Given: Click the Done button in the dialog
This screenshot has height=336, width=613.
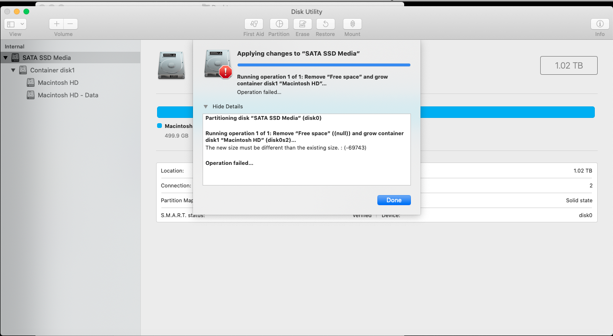Looking at the screenshot, I should tap(394, 200).
